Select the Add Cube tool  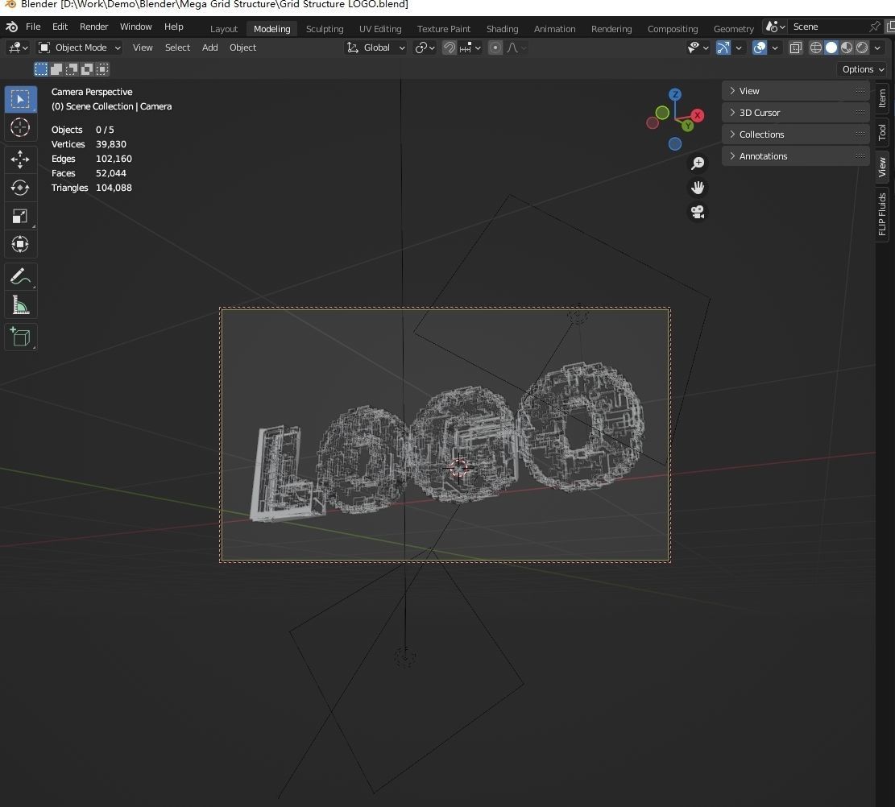tap(21, 337)
